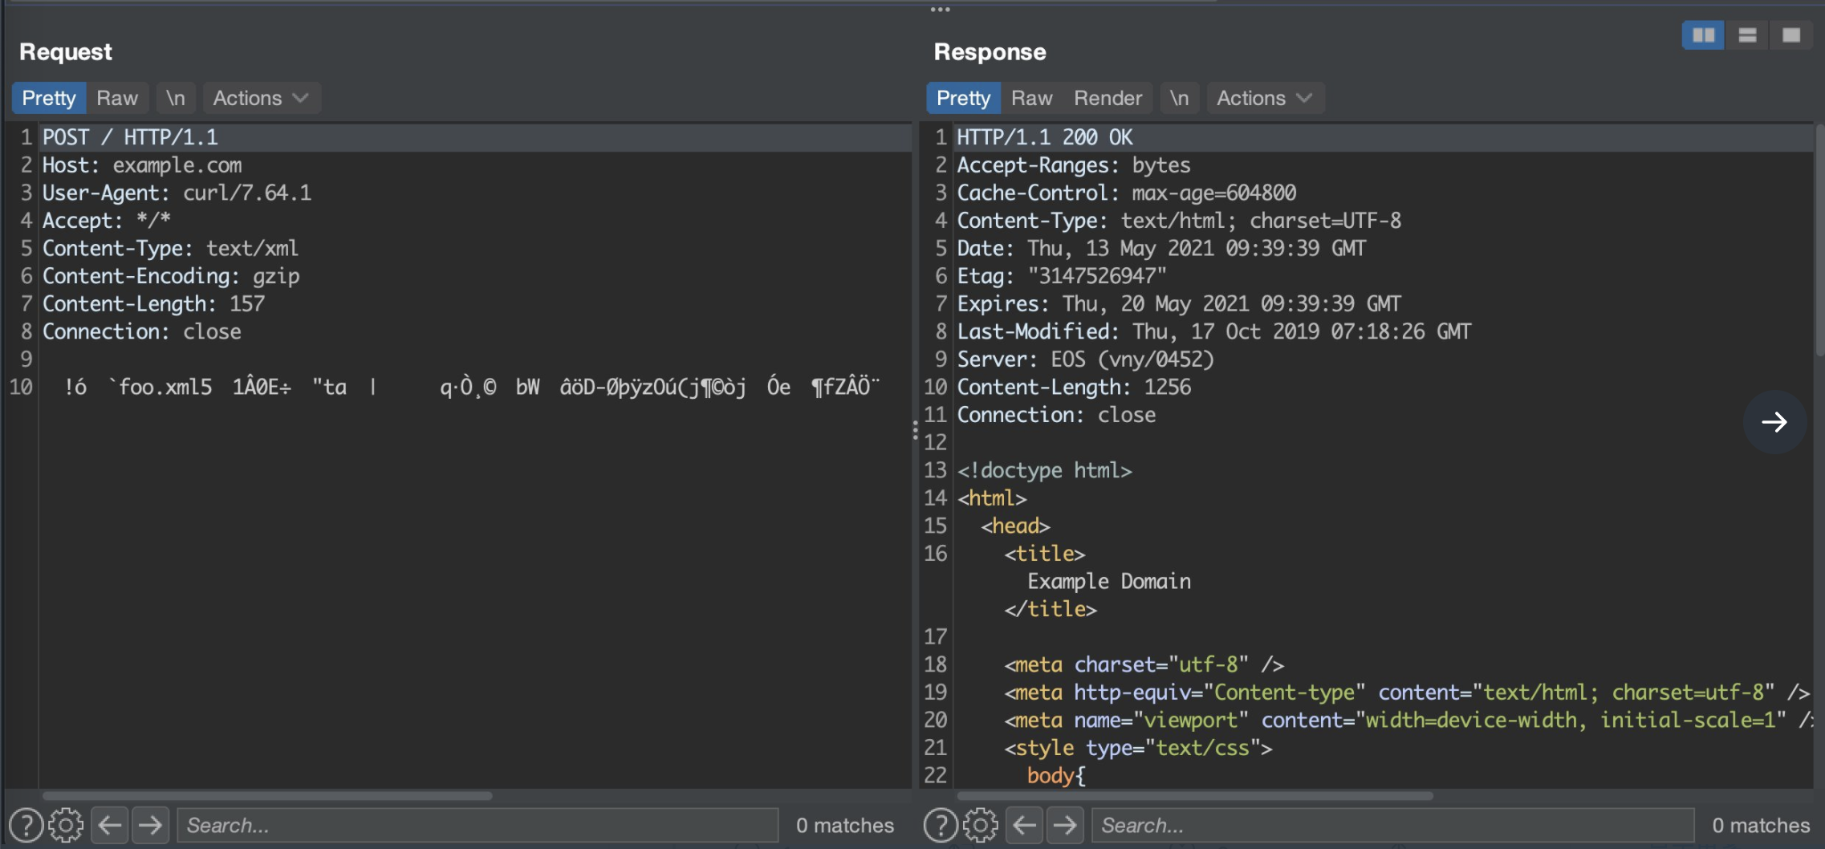Click meta name="viewport" line
This screenshot has width=1825, height=849.
click(x=1408, y=720)
